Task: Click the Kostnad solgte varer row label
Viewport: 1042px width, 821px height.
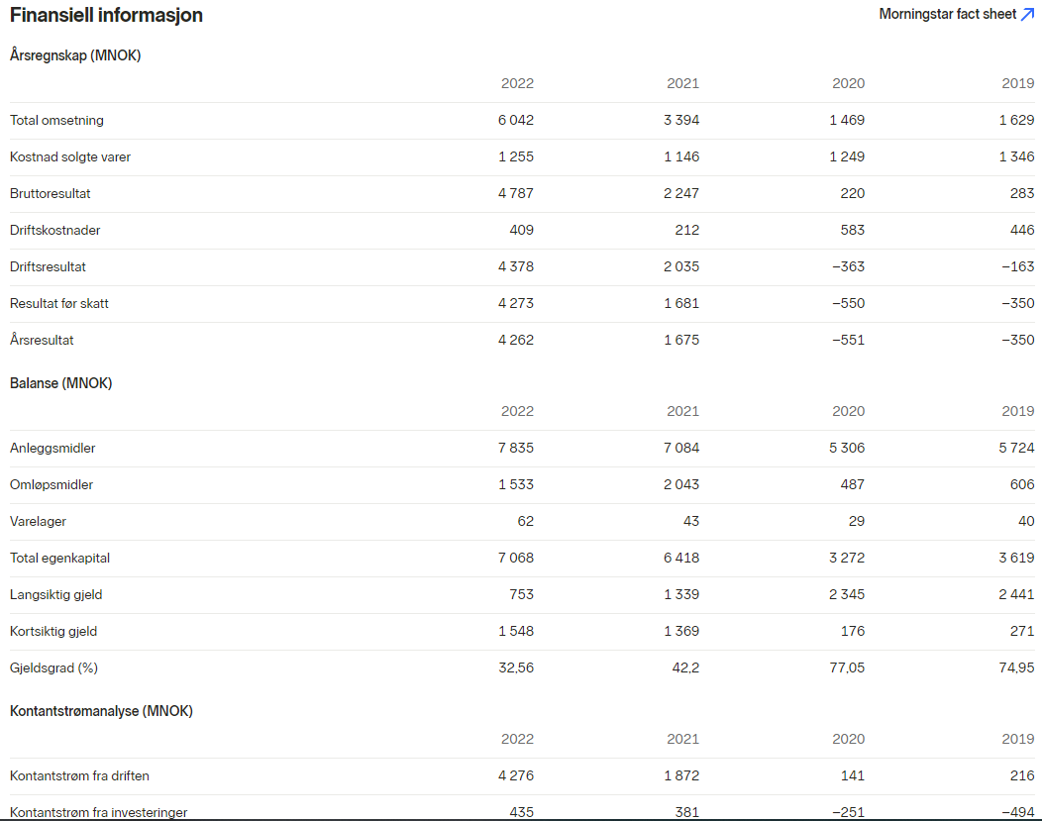Action: 70,157
